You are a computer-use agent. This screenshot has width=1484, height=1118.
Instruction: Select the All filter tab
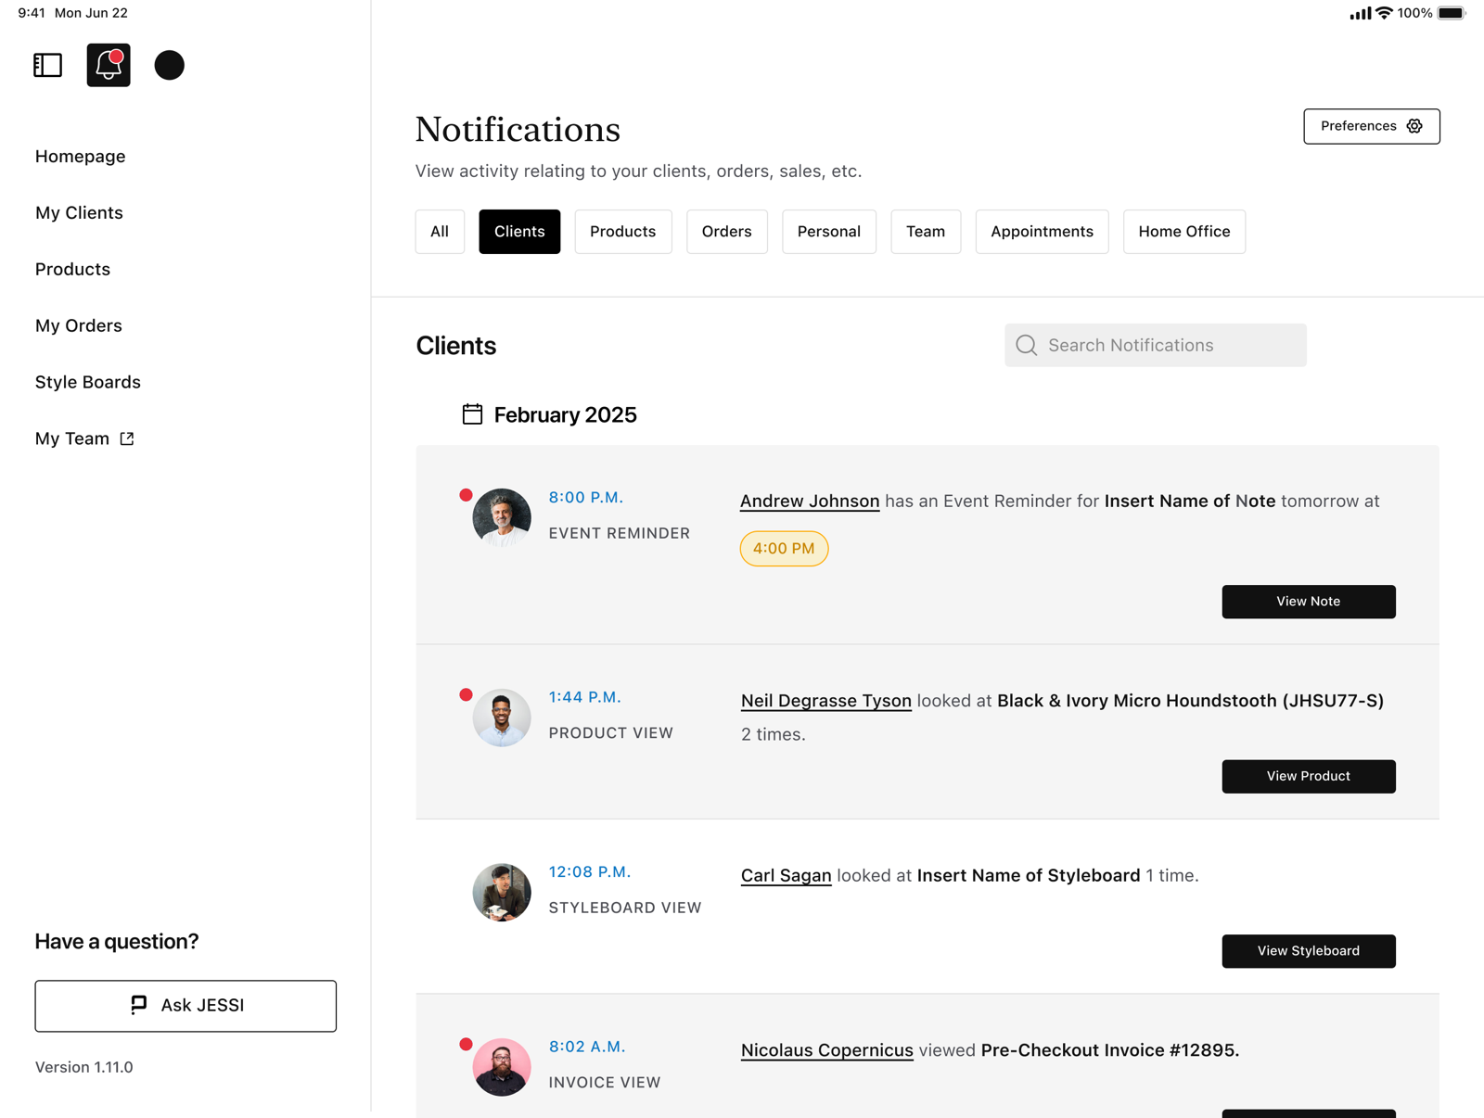pos(440,232)
